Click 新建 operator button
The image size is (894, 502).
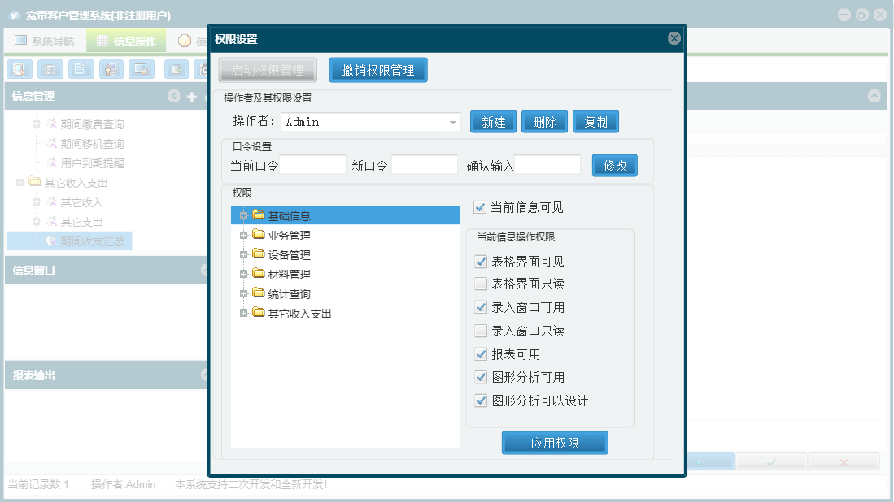(x=493, y=122)
